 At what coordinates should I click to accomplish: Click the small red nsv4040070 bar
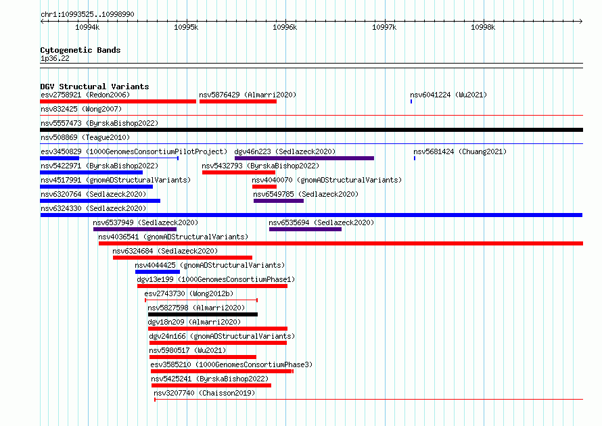click(x=264, y=187)
